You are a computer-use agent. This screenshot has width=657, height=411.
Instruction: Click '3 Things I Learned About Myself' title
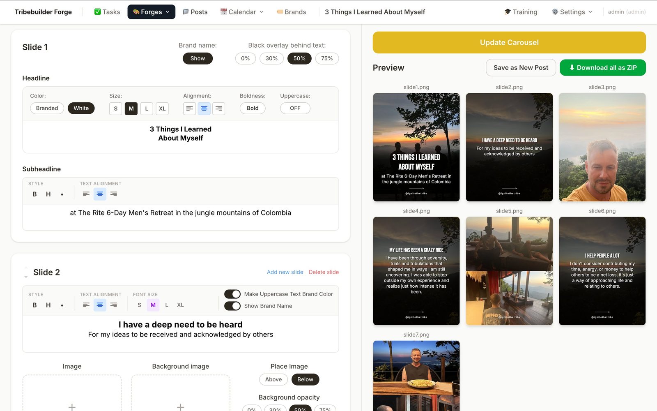click(x=375, y=12)
